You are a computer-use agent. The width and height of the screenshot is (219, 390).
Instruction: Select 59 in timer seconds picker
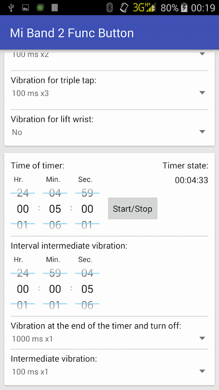(87, 193)
